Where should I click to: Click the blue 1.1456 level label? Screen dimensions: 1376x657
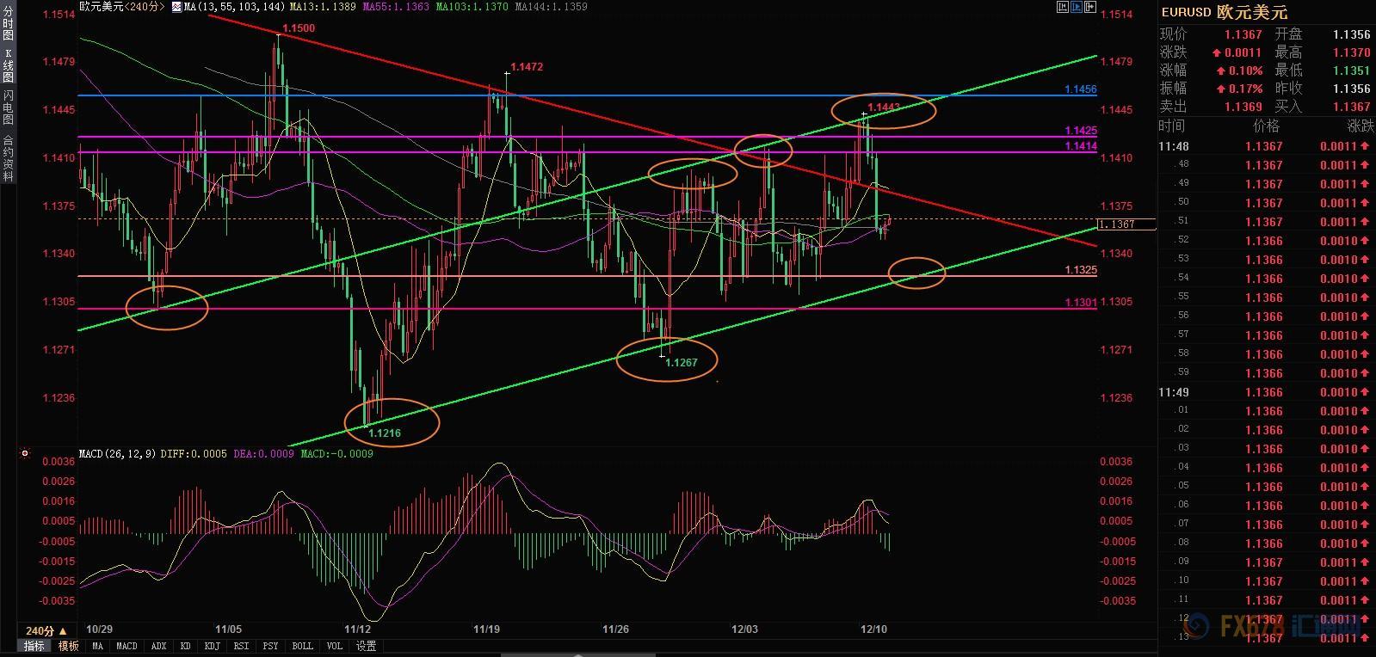[x=1081, y=89]
